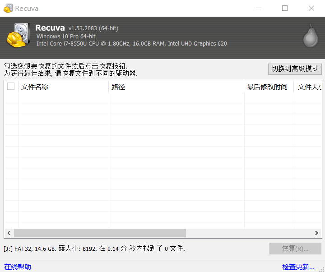
Task: Minimize the Recuva window
Action: tap(259, 8)
